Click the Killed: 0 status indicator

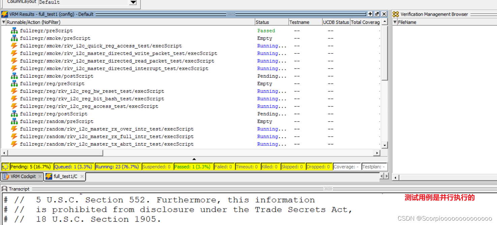pyautogui.click(x=270, y=167)
